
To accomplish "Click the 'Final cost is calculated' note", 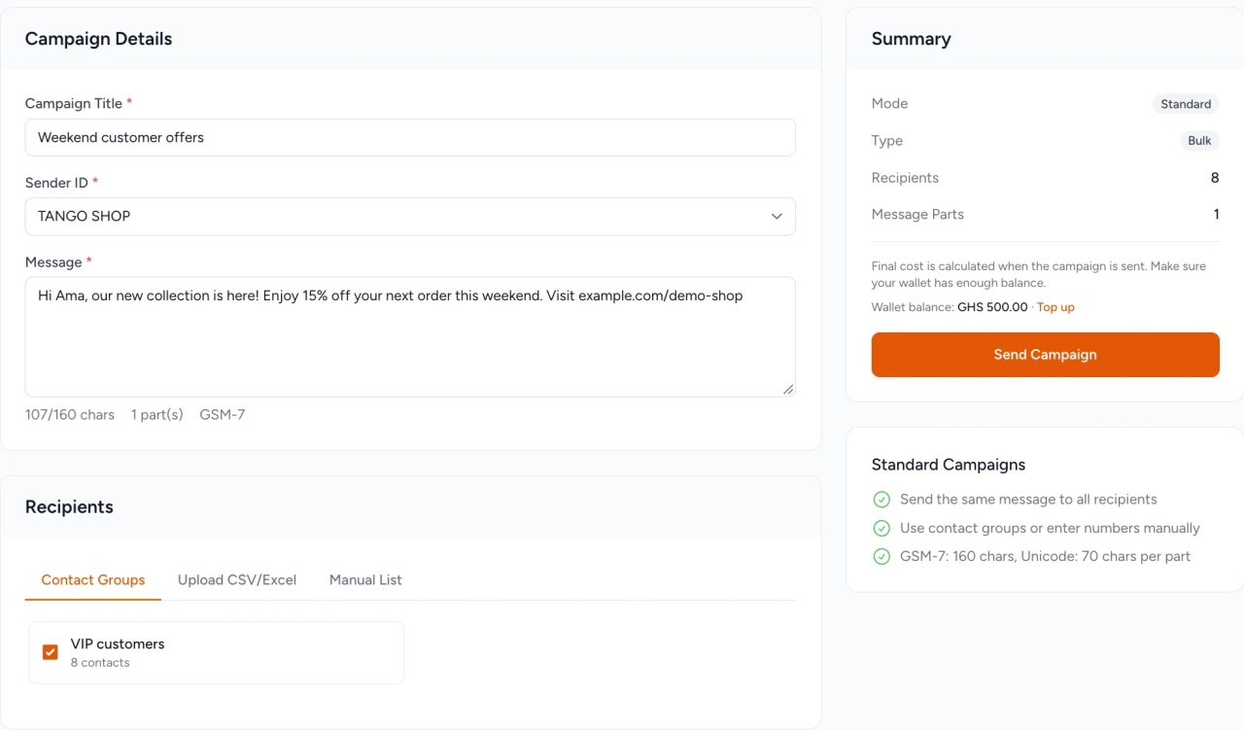I will pos(1039,275).
